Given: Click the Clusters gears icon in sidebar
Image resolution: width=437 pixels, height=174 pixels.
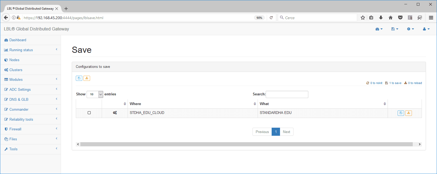Looking at the screenshot, I should pos(6,70).
